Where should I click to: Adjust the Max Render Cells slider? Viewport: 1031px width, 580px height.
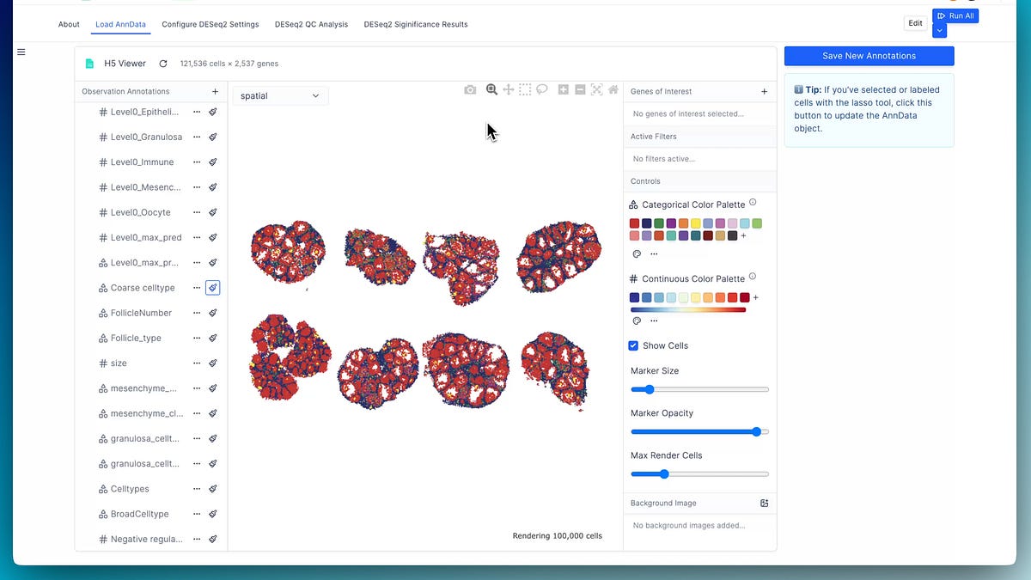pos(699,473)
